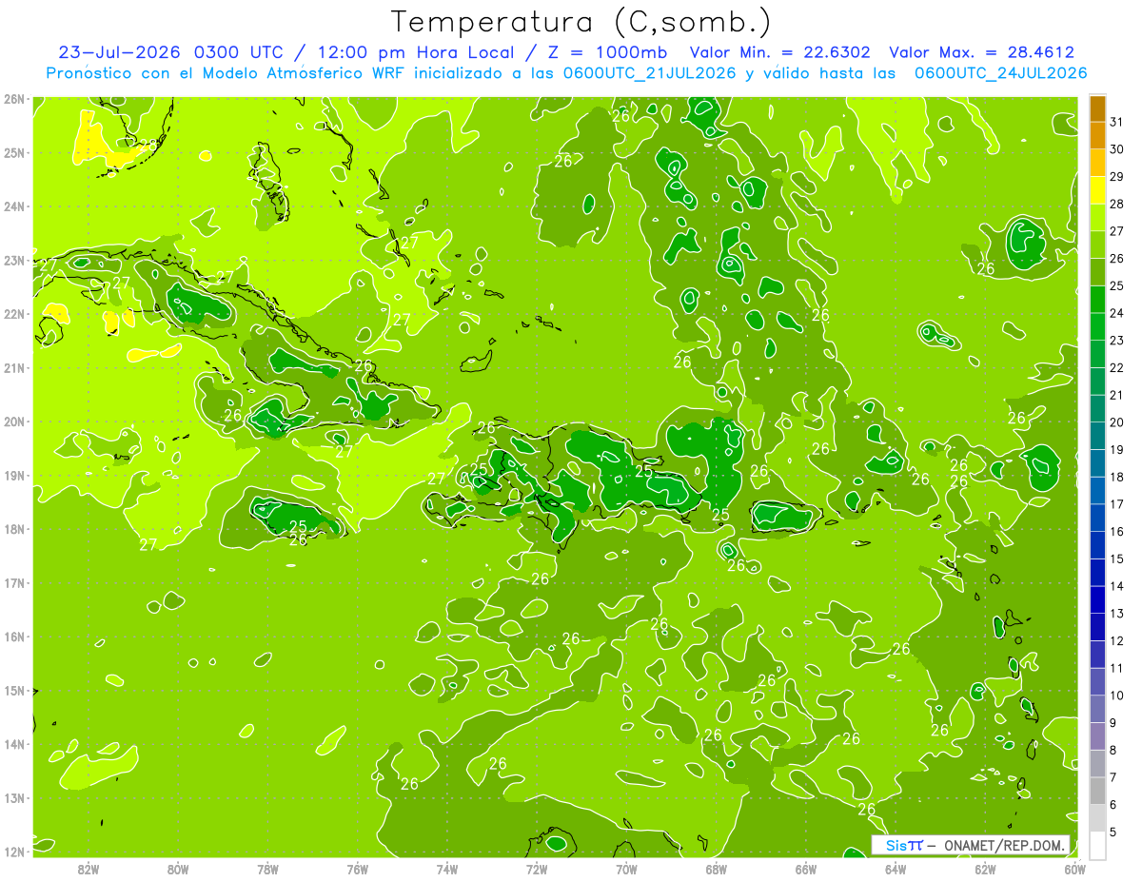Click the 26N latitude axis label
The width and height of the screenshot is (1142, 882).
pyautogui.click(x=13, y=99)
